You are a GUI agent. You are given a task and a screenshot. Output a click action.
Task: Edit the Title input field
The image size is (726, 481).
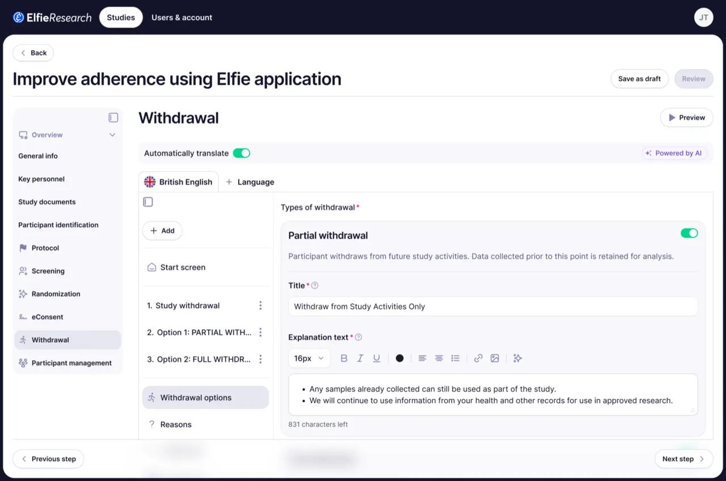tap(493, 307)
